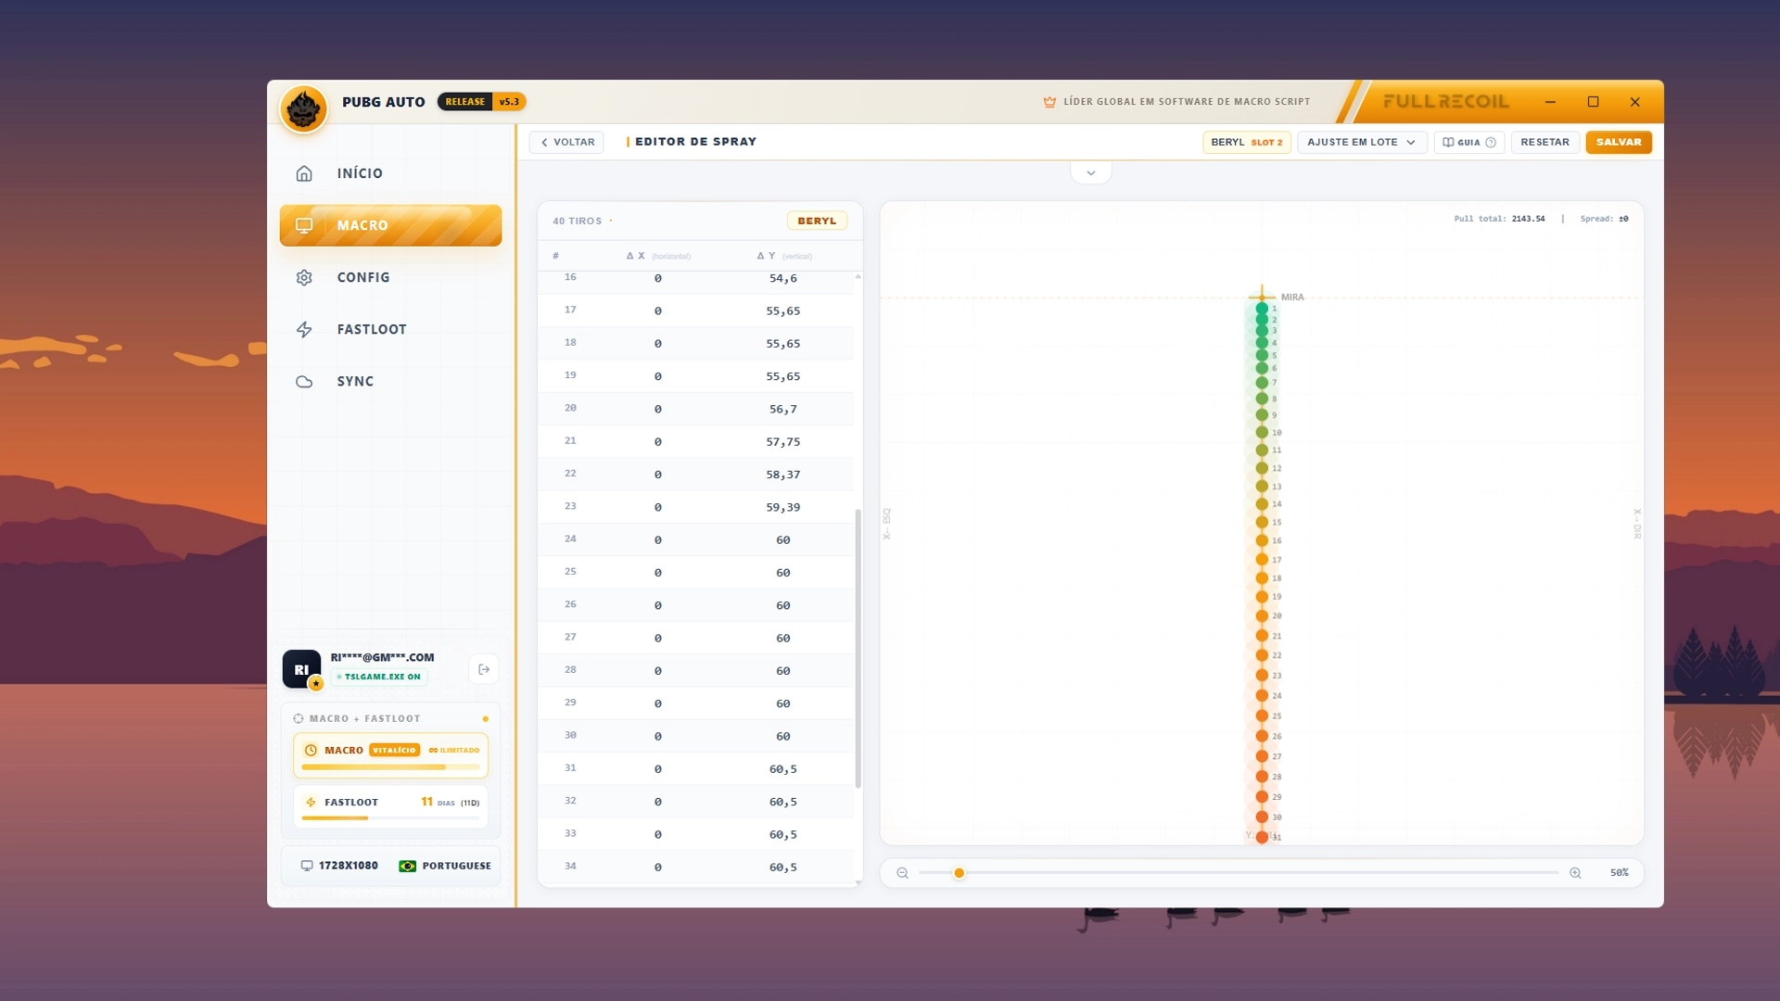The image size is (1780, 1001).
Task: Click the Resetar button
Action: click(1545, 142)
